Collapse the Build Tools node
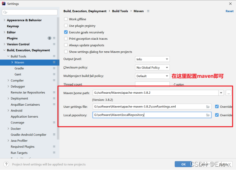Viewport: 236px width, 170px height. coord(8,56)
